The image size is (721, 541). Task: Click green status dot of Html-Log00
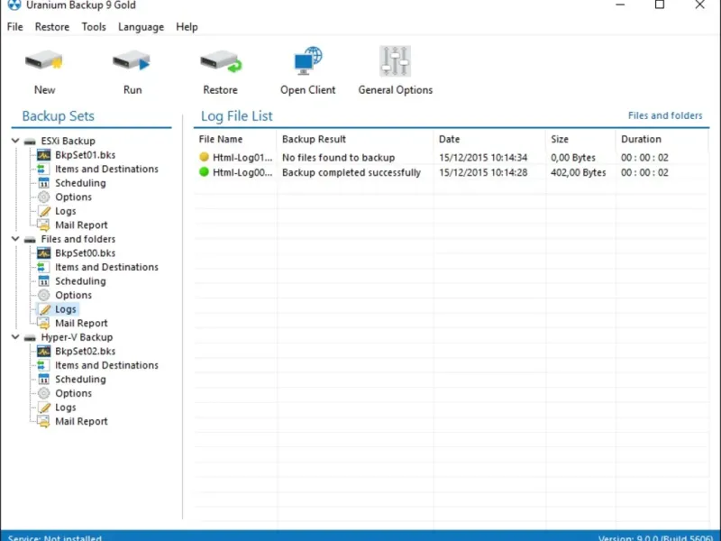(x=205, y=172)
